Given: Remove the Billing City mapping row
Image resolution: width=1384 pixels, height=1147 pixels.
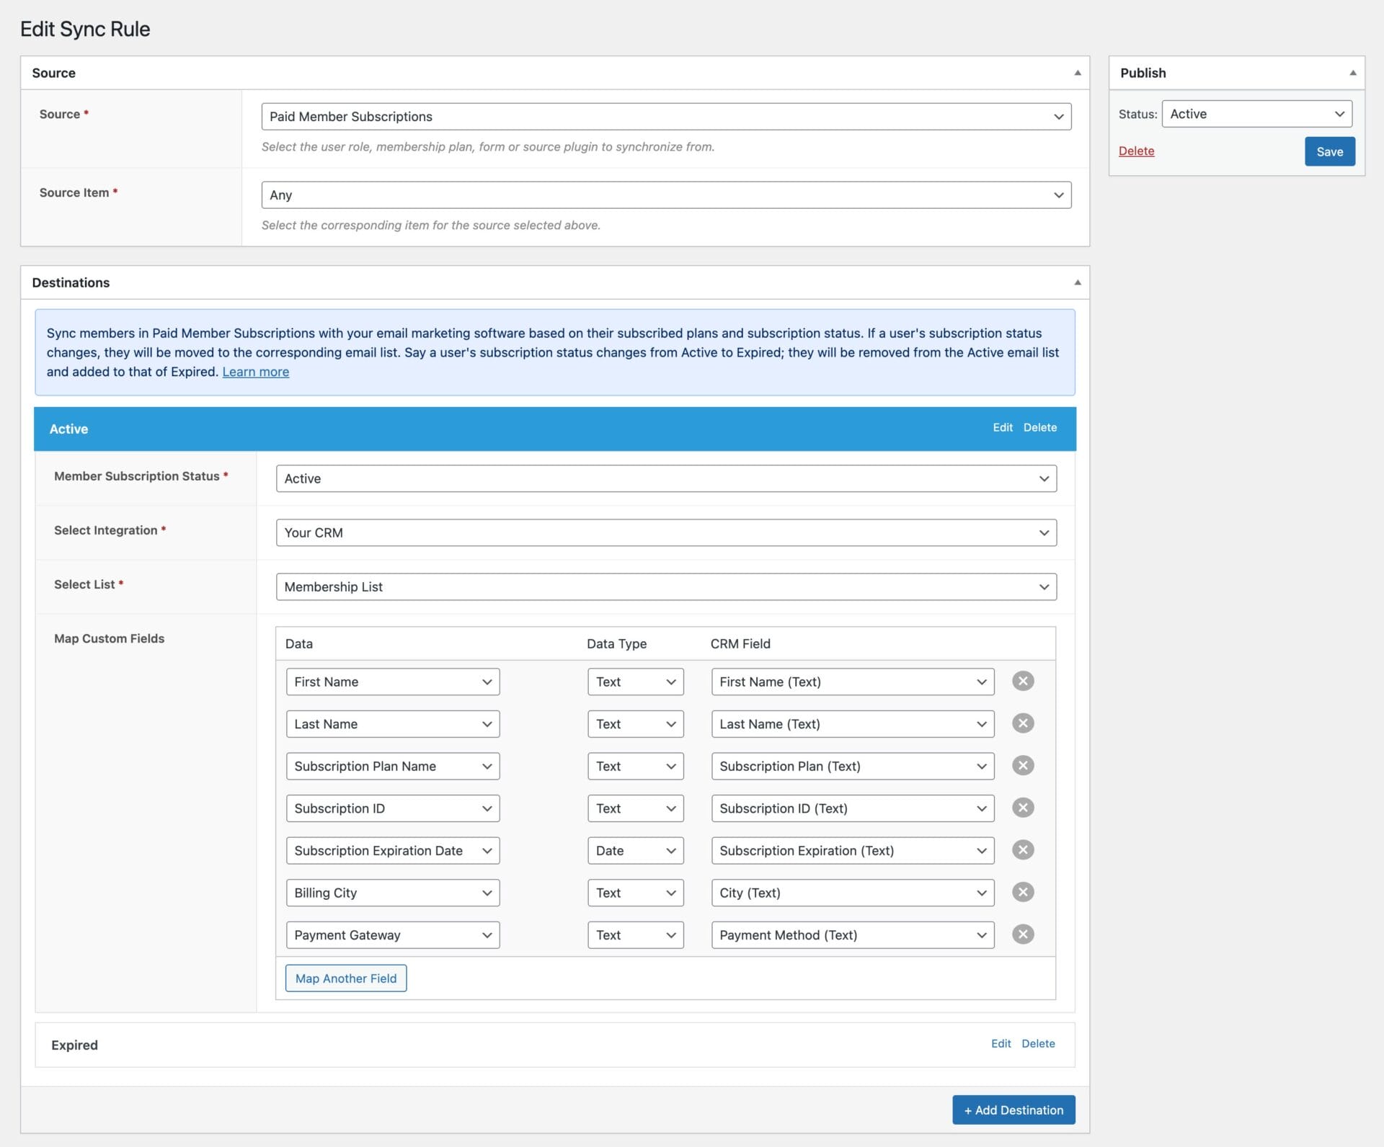Looking at the screenshot, I should coord(1023,892).
